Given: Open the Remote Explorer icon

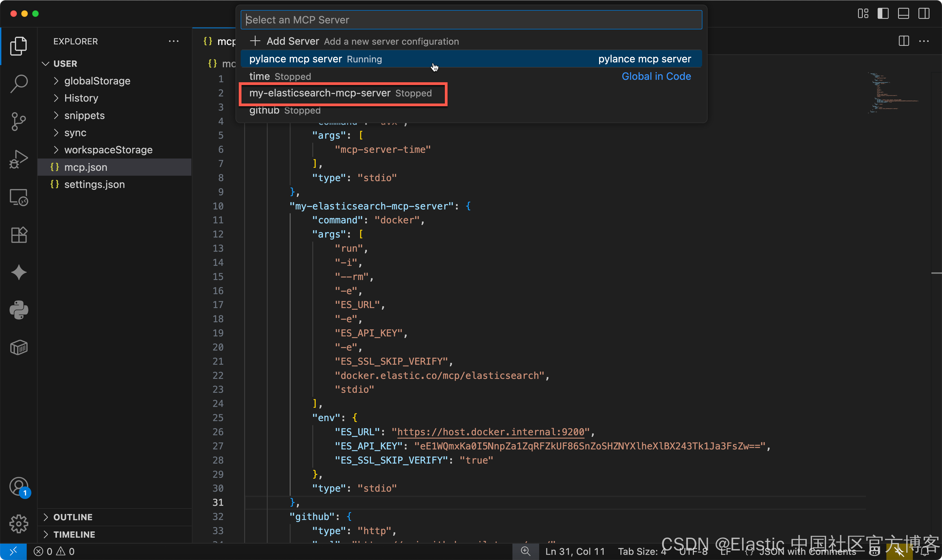Looking at the screenshot, I should [x=19, y=197].
